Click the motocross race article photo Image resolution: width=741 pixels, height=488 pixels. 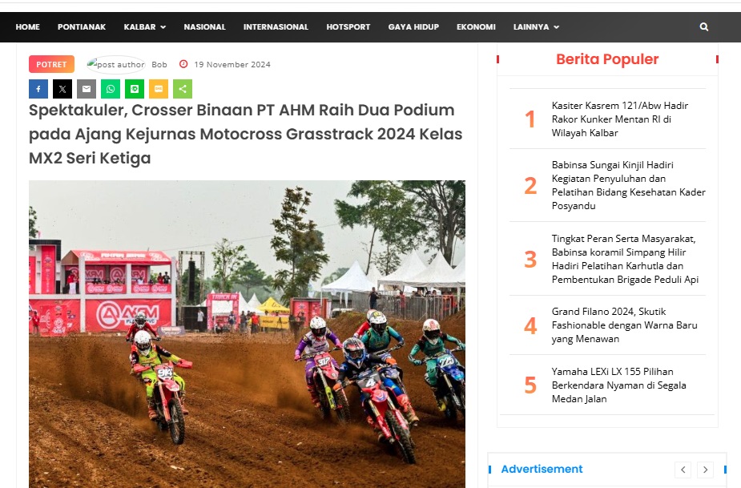point(247,334)
